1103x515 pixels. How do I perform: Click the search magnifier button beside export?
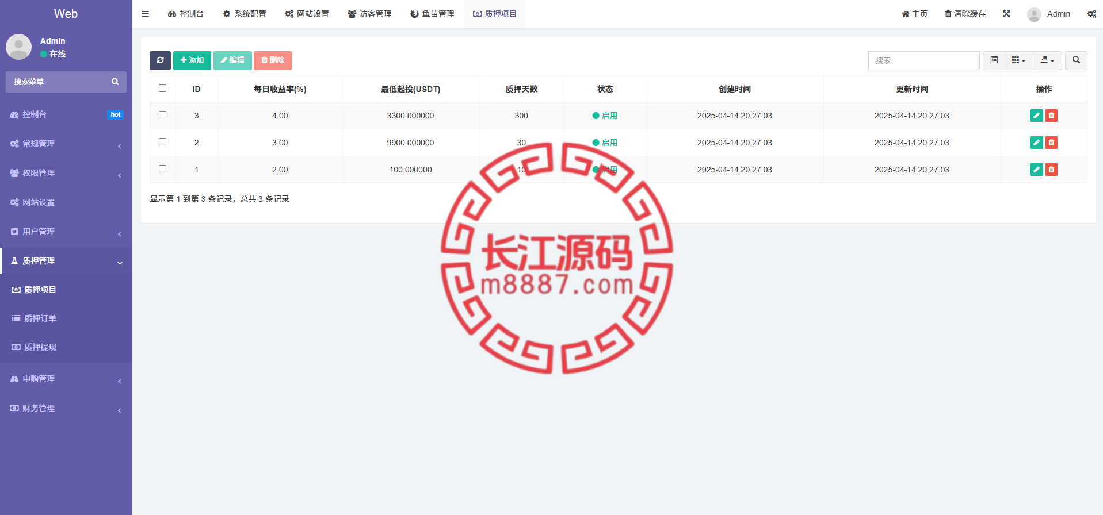pos(1076,60)
